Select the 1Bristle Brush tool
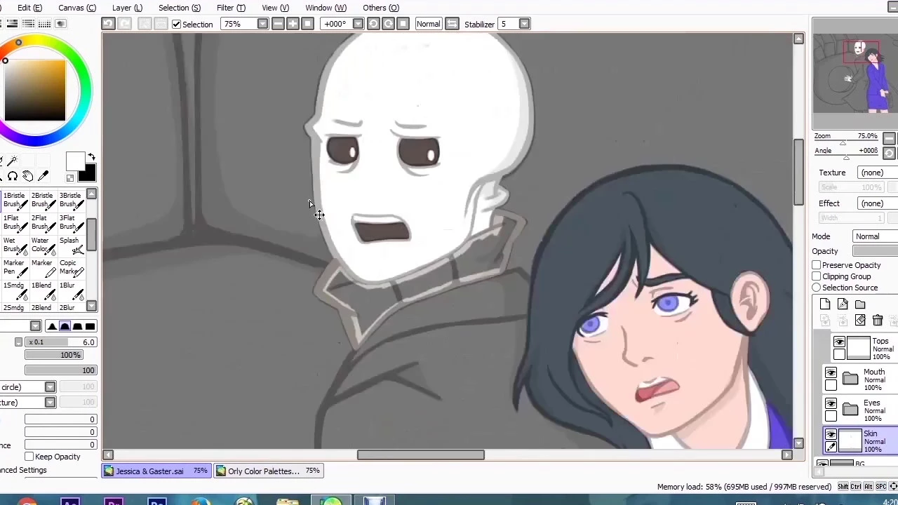This screenshot has height=505, width=898. coord(14,200)
